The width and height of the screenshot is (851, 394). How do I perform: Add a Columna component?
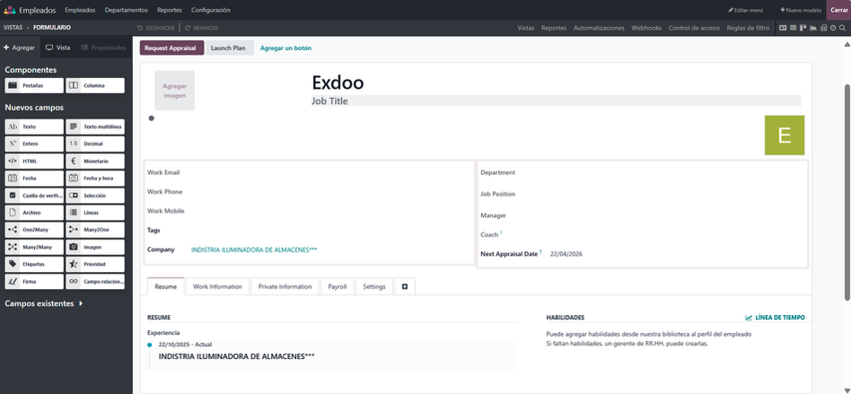click(95, 86)
